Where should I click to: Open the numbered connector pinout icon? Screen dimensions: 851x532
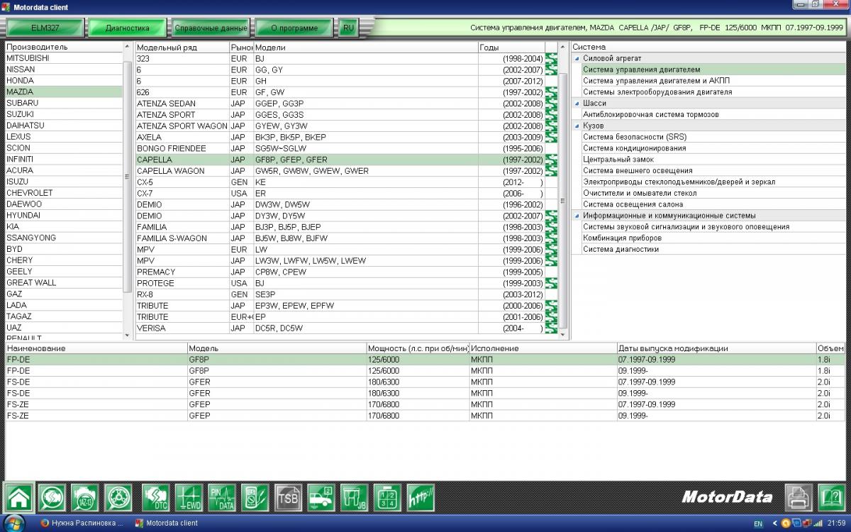coord(387,498)
